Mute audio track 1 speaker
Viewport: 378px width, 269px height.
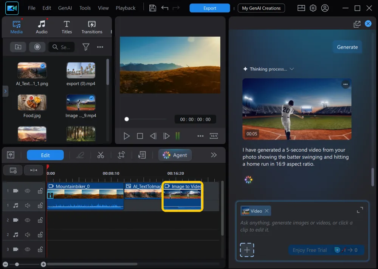click(28, 205)
